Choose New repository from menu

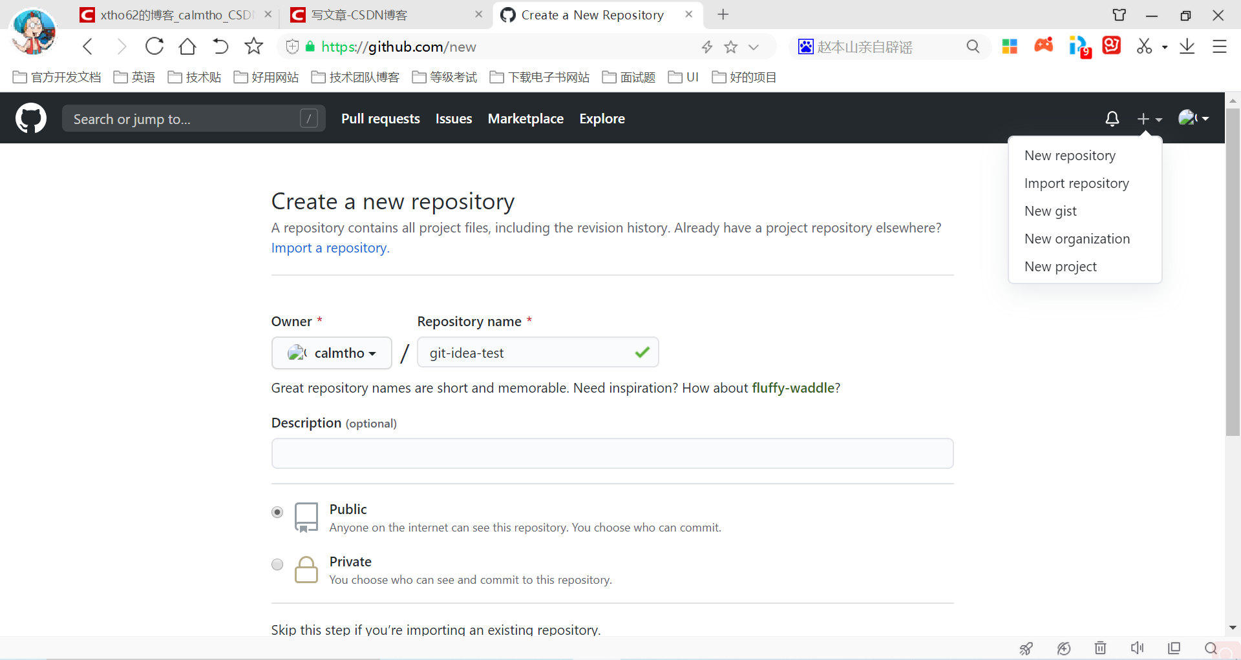pos(1070,156)
